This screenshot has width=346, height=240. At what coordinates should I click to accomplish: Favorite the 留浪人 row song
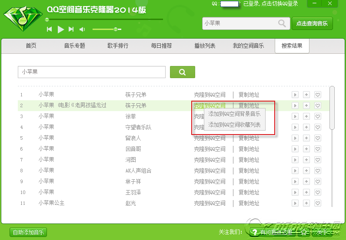click(318, 138)
